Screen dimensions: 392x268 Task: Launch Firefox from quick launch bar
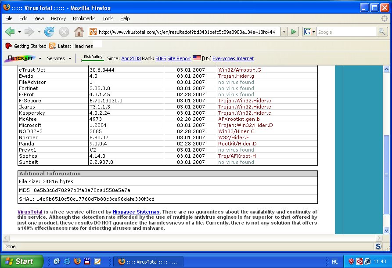click(77, 261)
